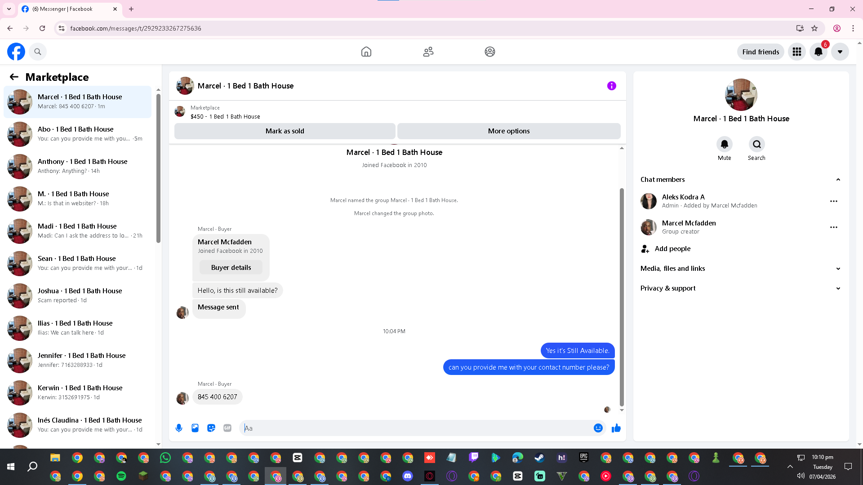Image resolution: width=863 pixels, height=485 pixels.
Task: Open Steam from the taskbar
Action: click(540, 458)
